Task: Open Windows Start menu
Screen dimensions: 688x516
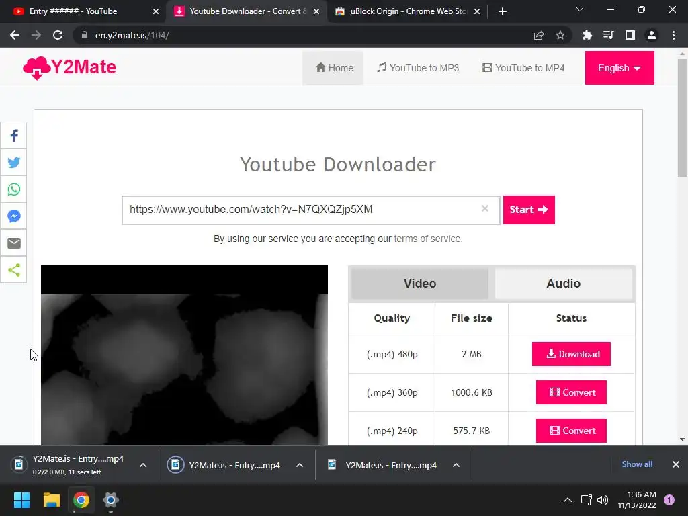Action: point(21,500)
